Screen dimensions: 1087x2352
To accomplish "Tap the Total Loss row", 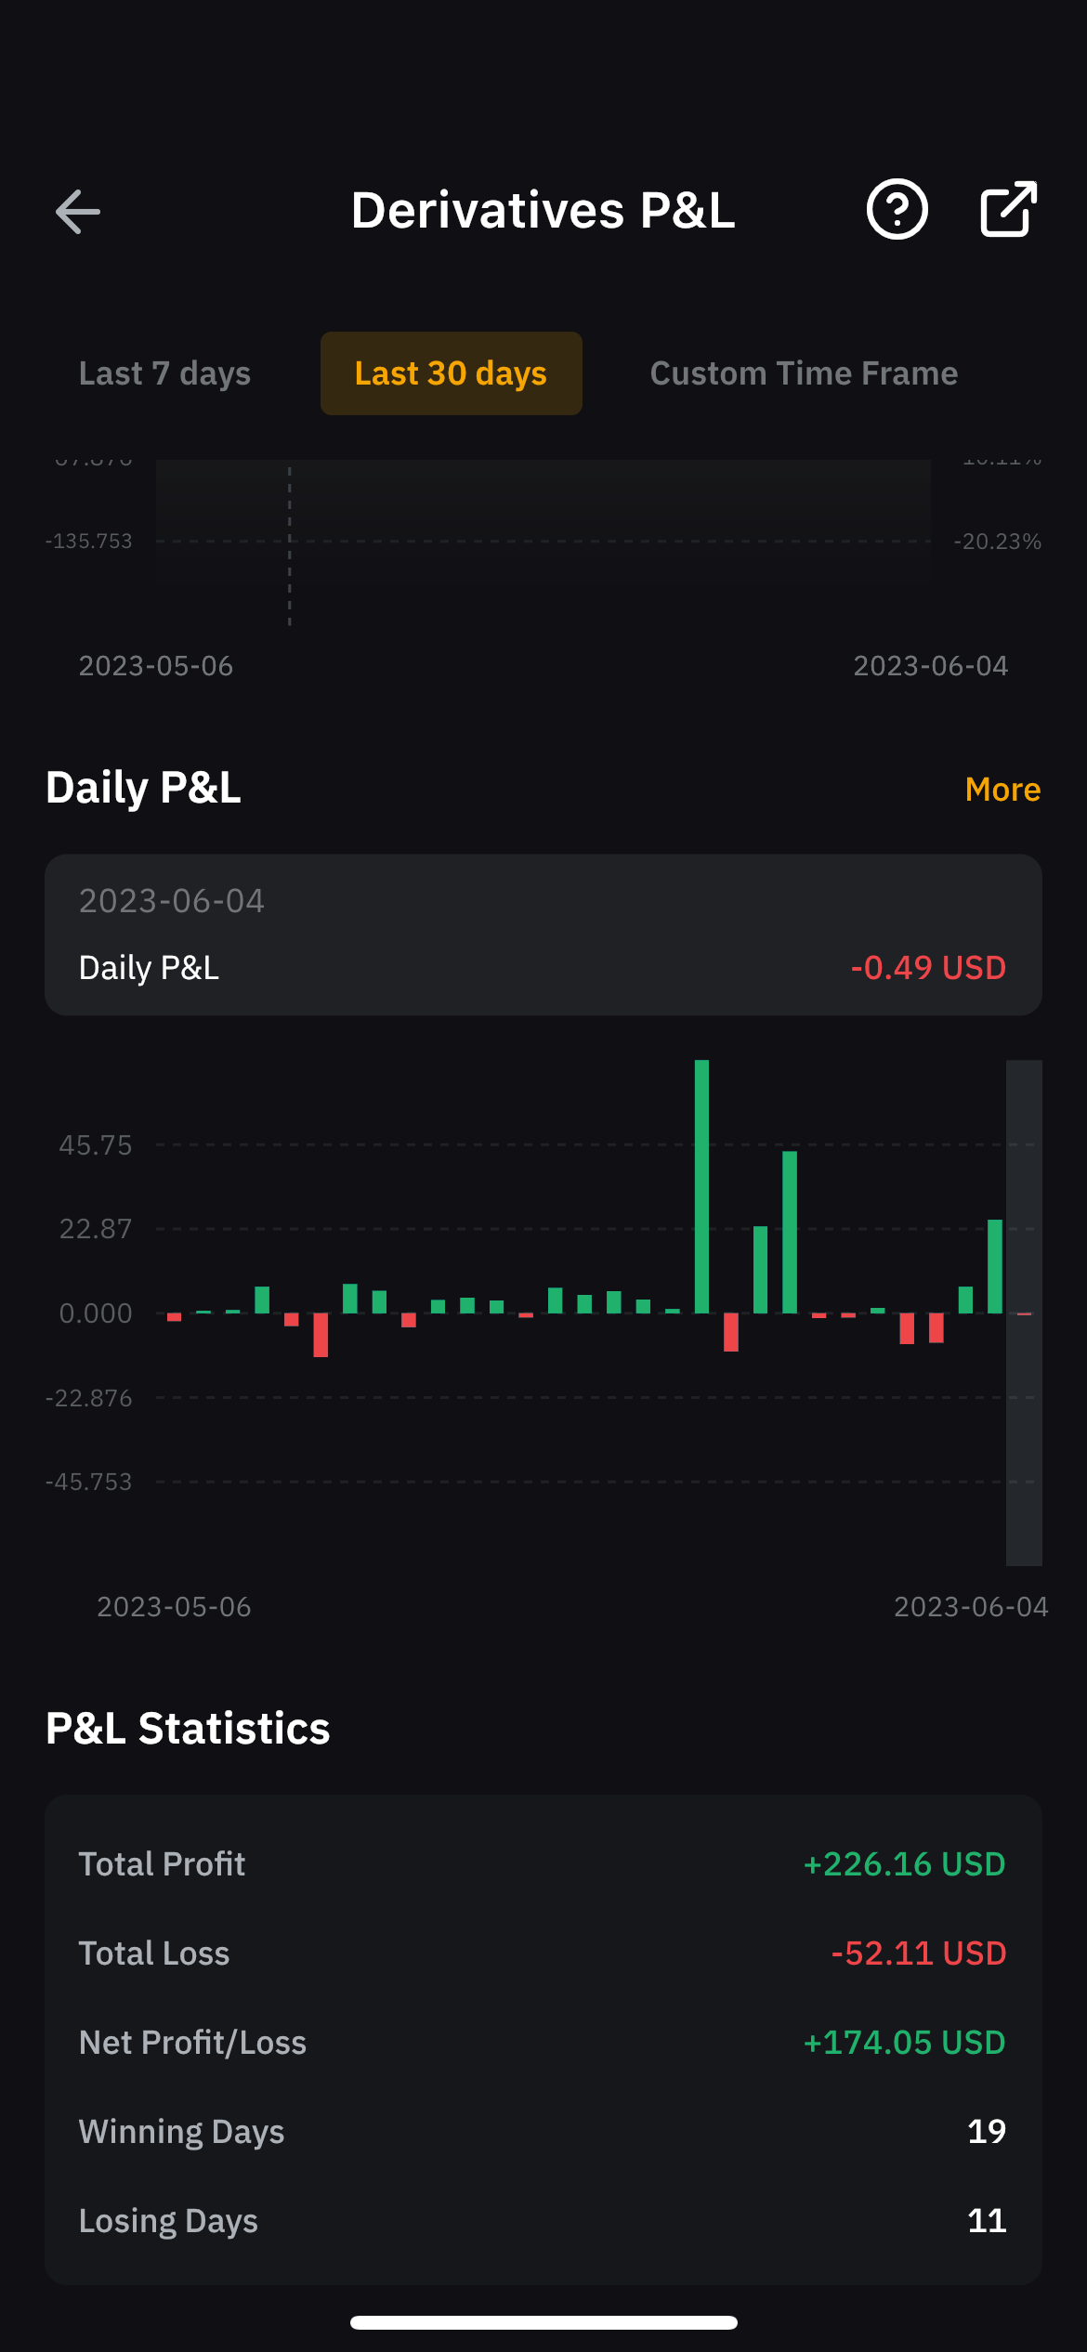I will [x=543, y=1953].
